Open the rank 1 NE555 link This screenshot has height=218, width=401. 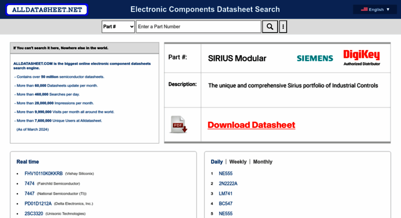[x=226, y=174]
